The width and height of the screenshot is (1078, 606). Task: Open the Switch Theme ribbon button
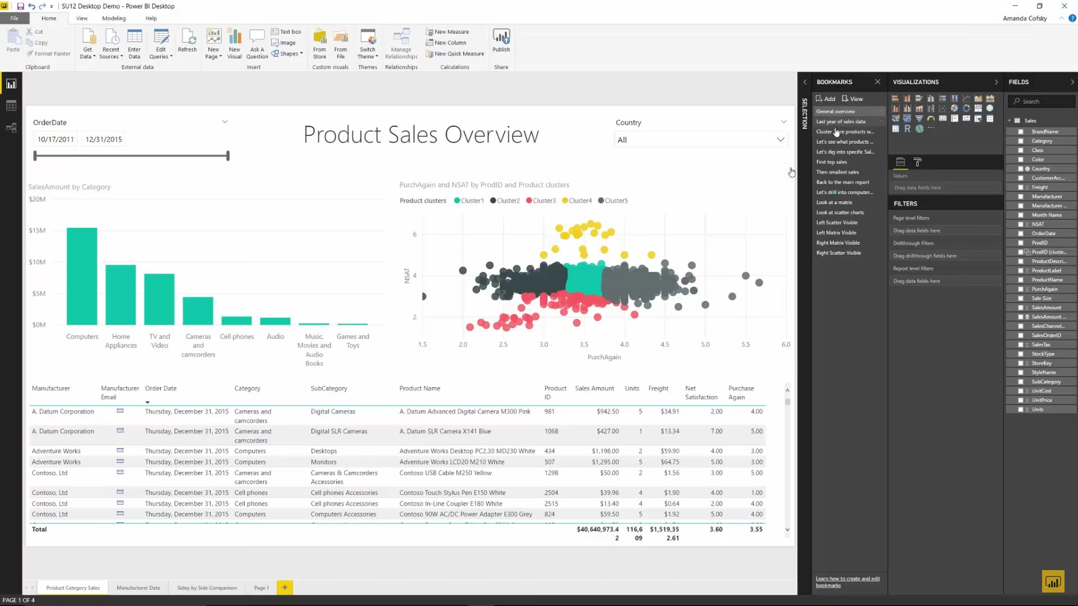368,44
